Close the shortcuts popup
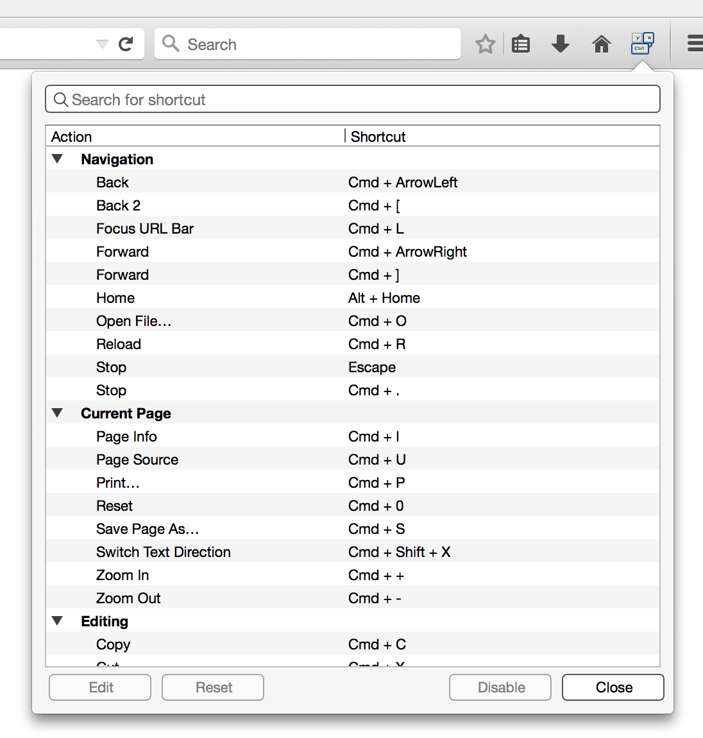Image resolution: width=703 pixels, height=738 pixels. pyautogui.click(x=613, y=687)
